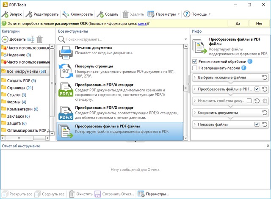The height and width of the screenshot is (199, 271).
Task: Select Все инструменты category
Action: (x=25, y=71)
